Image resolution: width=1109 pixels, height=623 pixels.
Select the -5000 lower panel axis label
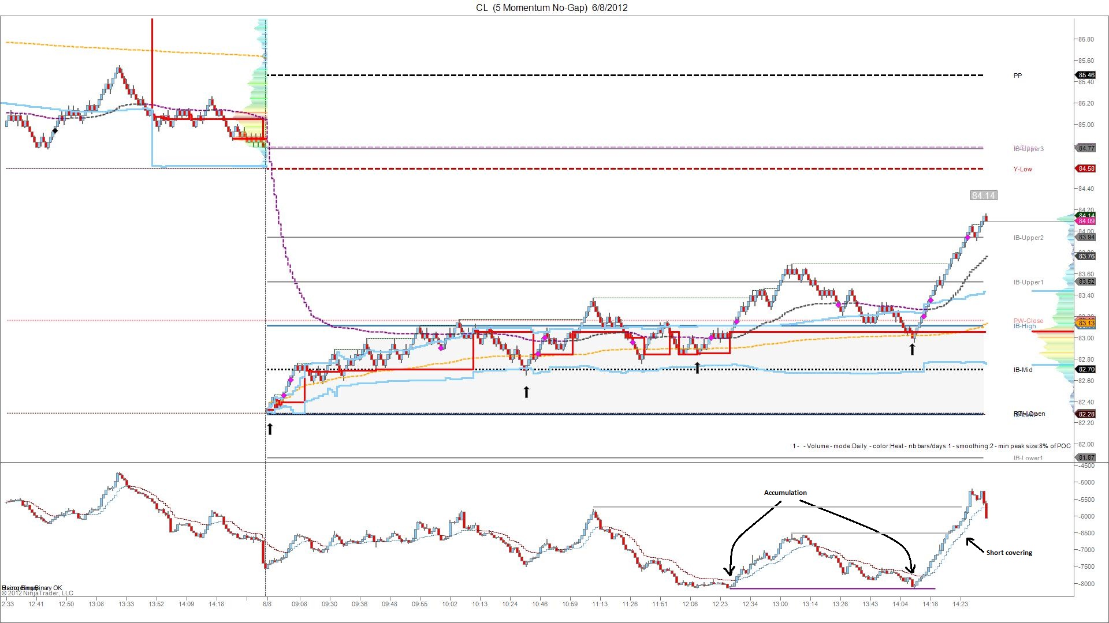[x=1086, y=482]
